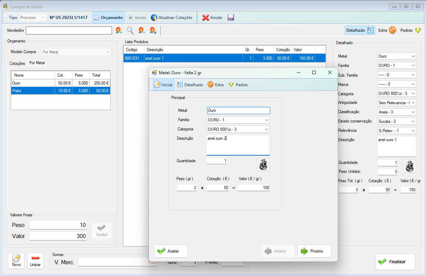Select the Prata row in metal table
The height and width of the screenshot is (276, 426).
[61, 91]
